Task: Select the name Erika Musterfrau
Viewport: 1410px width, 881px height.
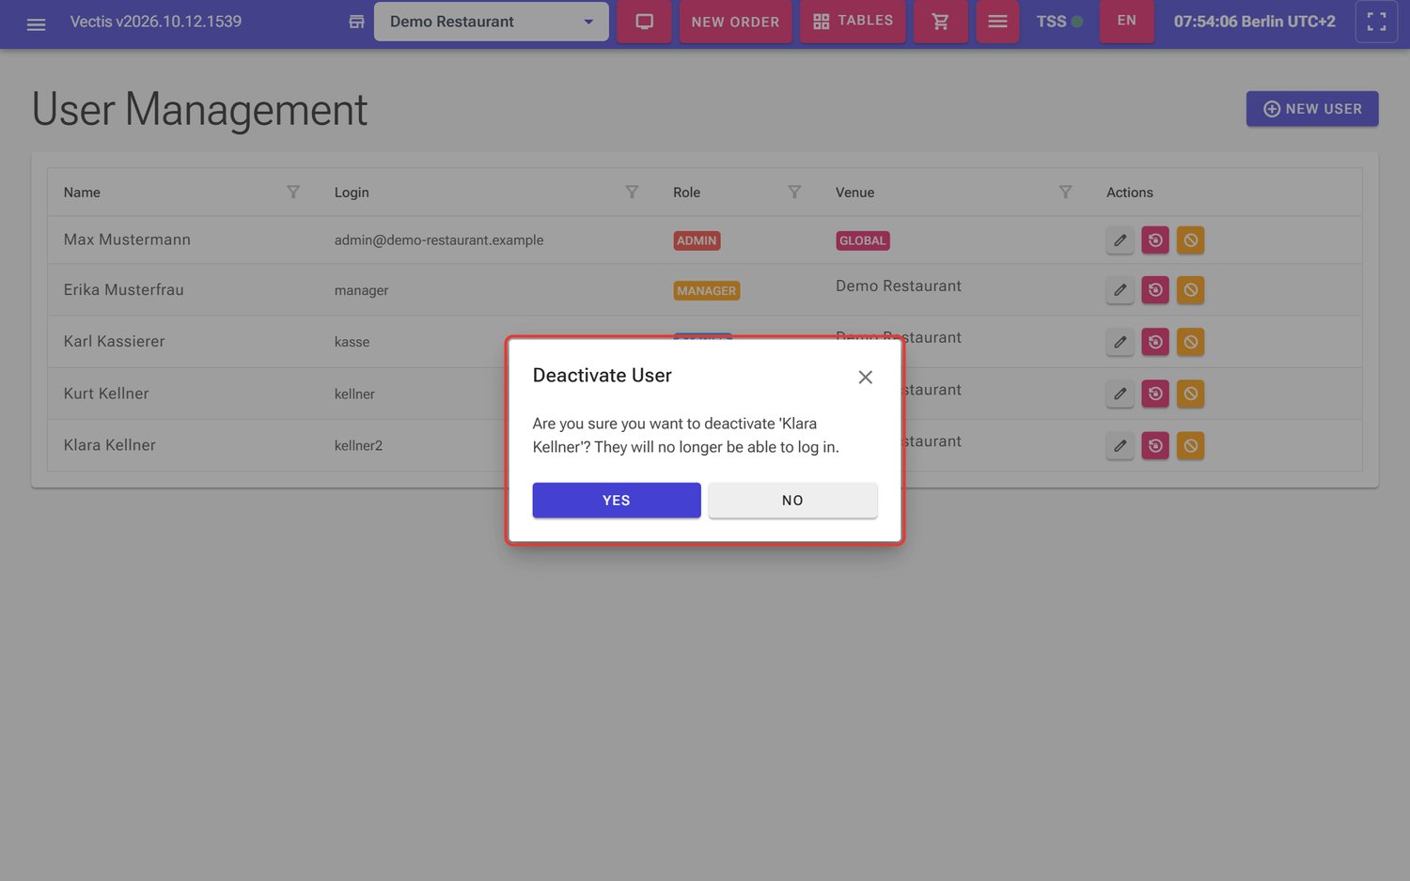Action: 124,289
